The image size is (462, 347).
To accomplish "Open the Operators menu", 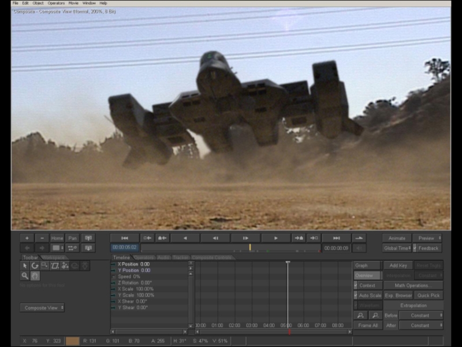I will pyautogui.click(x=56, y=3).
